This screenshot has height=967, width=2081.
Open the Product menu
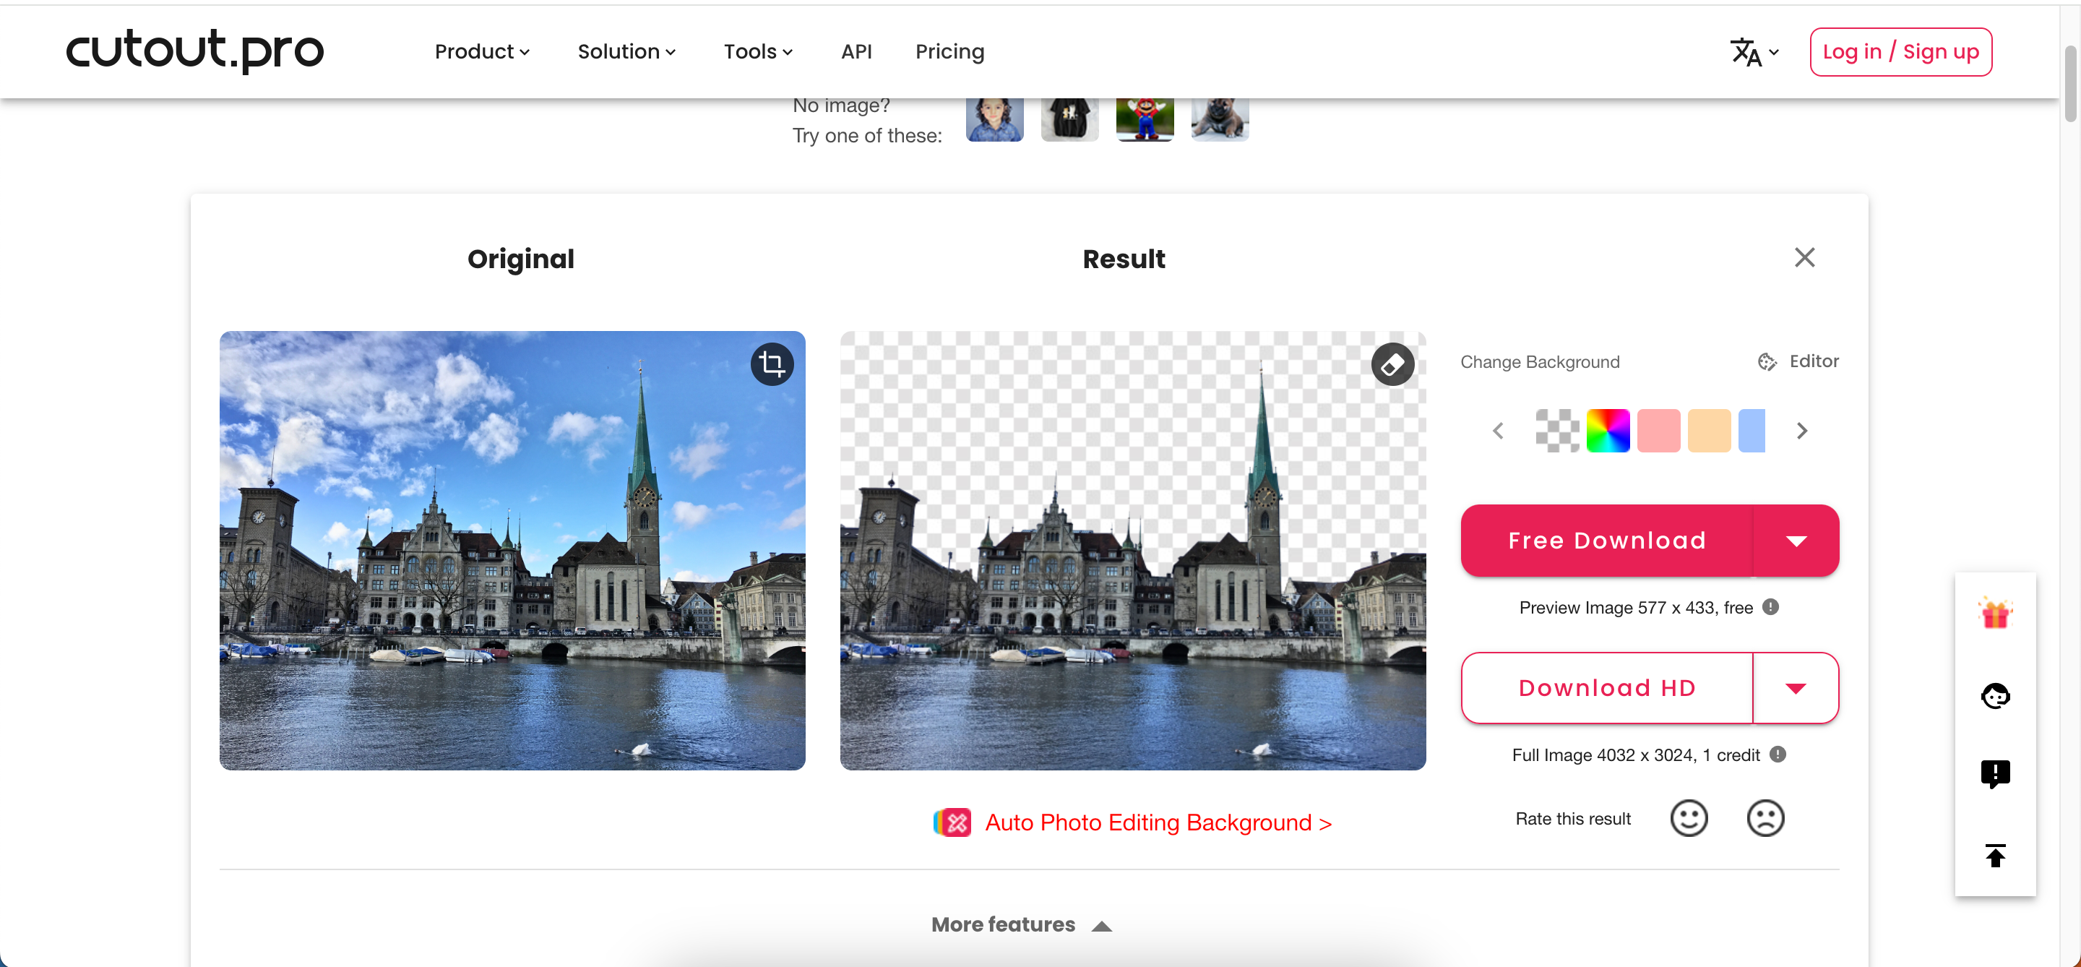coord(481,52)
